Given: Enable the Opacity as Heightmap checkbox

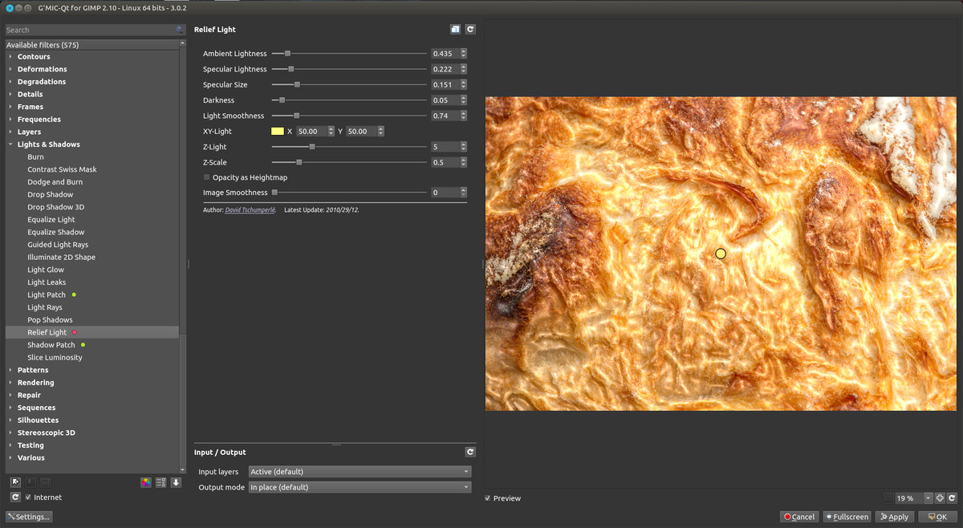Looking at the screenshot, I should coord(207,177).
